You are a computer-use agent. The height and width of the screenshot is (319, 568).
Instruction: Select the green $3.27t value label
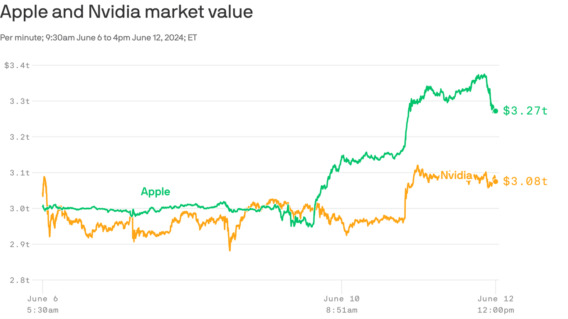(525, 110)
